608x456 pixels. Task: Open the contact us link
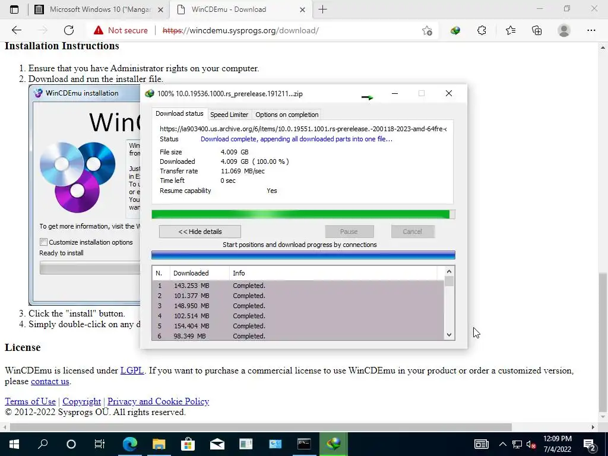pyautogui.click(x=50, y=381)
